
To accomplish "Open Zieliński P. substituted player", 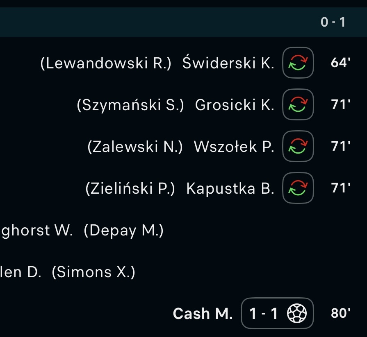I will pos(130,188).
